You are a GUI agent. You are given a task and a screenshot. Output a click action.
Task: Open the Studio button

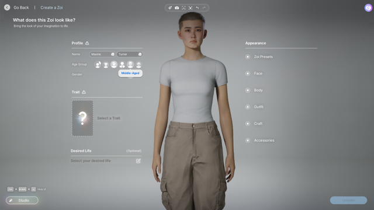coord(22,201)
